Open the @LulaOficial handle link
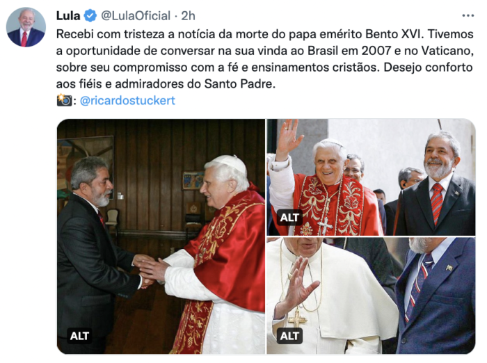This screenshot has height=363, width=487. [136, 15]
